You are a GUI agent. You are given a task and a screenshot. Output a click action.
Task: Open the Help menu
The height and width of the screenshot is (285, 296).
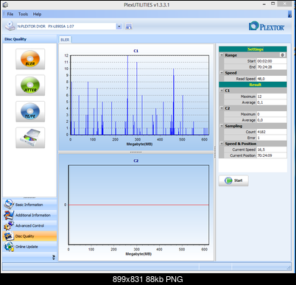pos(37,14)
